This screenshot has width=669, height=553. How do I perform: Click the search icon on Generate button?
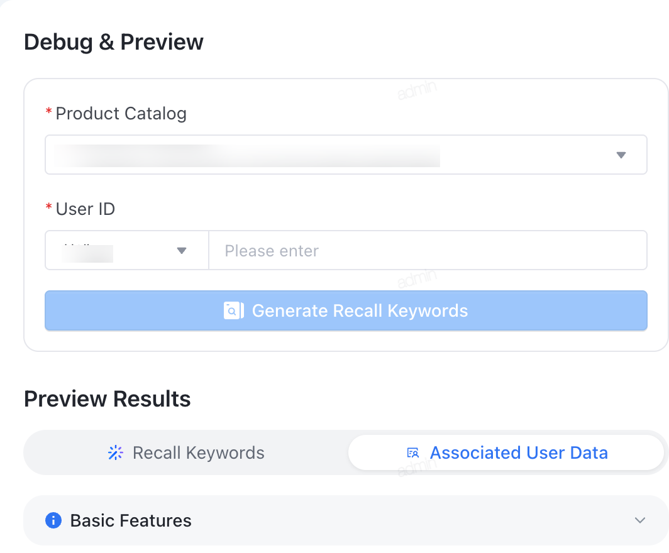[233, 310]
